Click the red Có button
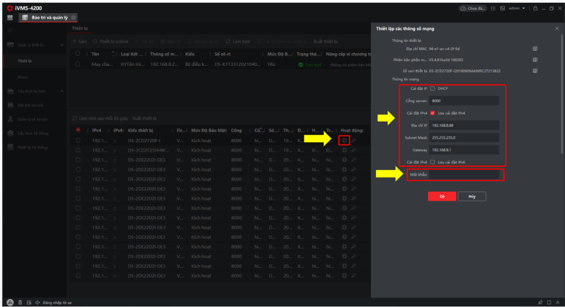 pos(442,196)
